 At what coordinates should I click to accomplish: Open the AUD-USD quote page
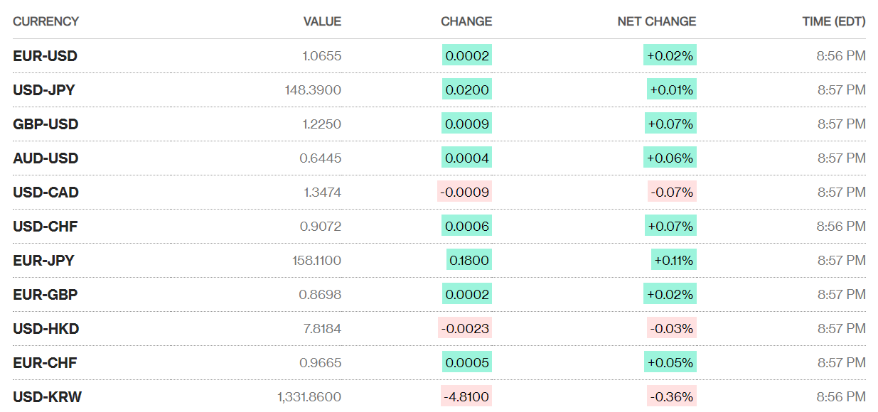pos(45,158)
